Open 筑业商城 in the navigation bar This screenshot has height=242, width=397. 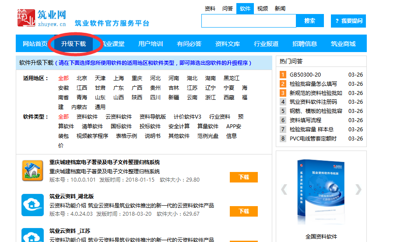(x=343, y=44)
